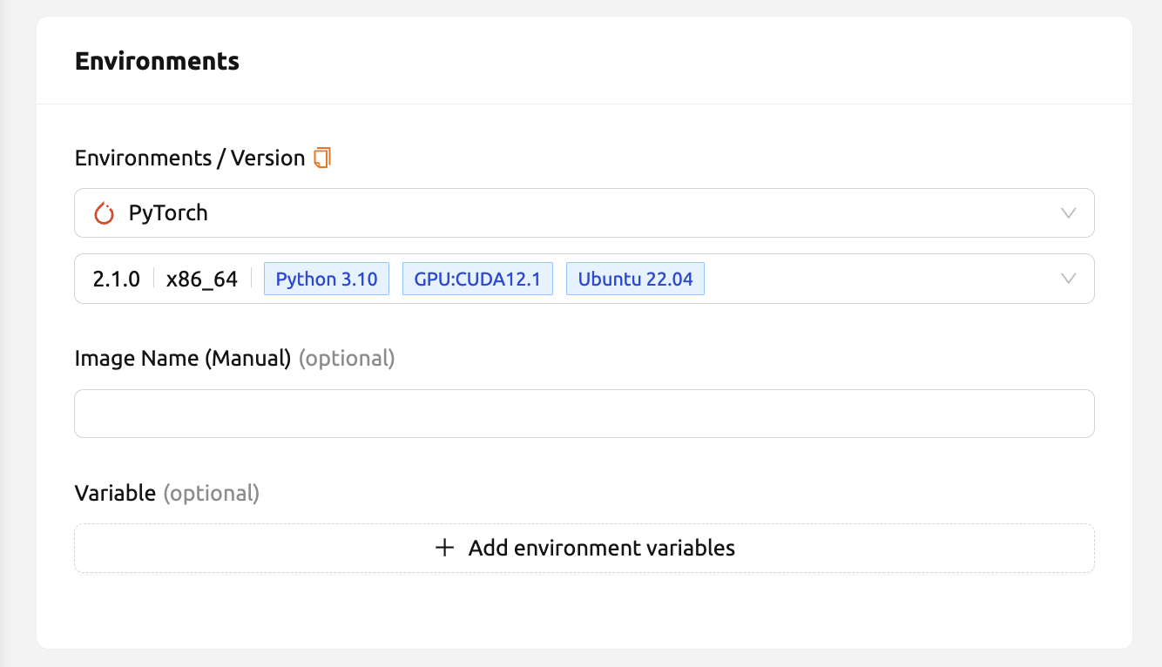Viewport: 1162px width, 667px height.
Task: Click the 2.1.0 version number
Action: (116, 280)
